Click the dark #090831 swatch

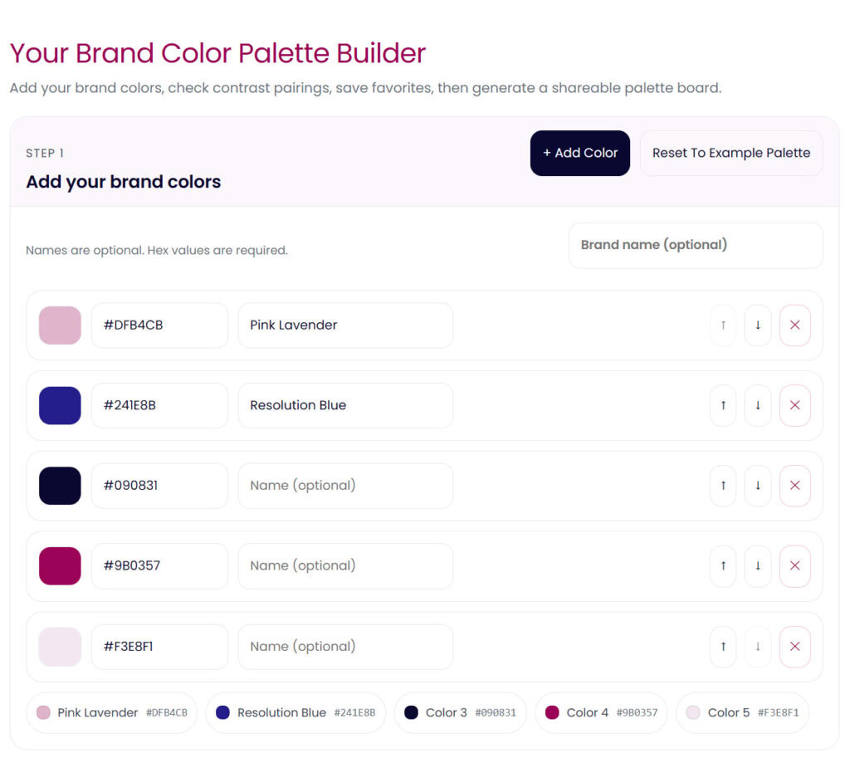pos(59,486)
